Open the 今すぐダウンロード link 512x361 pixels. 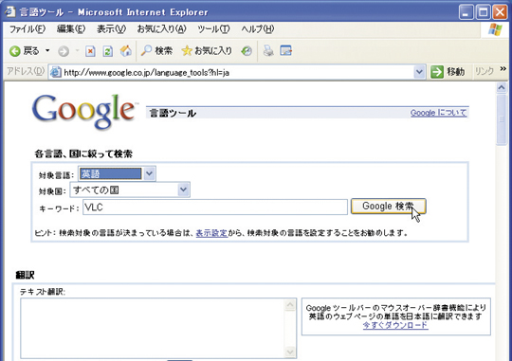(x=395, y=325)
